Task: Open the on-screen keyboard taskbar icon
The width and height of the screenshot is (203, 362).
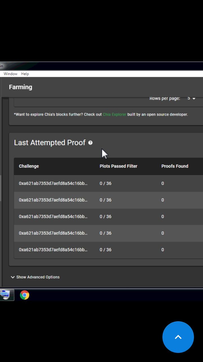Action: point(6,295)
